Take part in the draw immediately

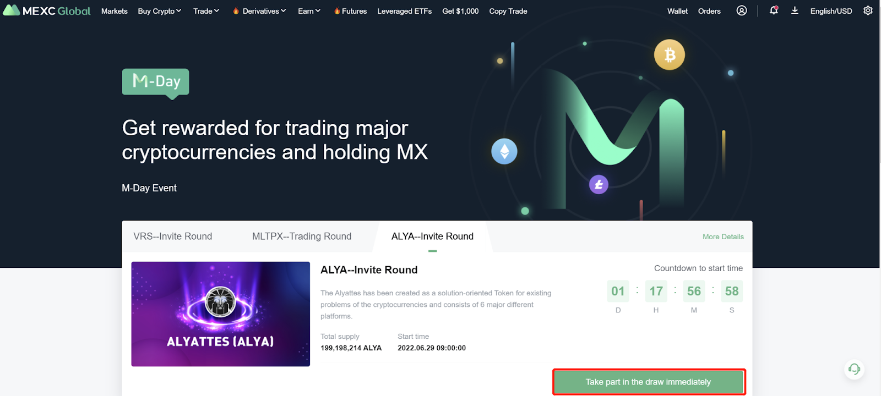click(x=649, y=382)
